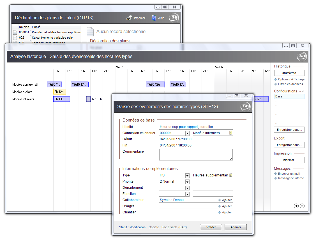
Task: Click the Valider button
Action: pos(211,227)
